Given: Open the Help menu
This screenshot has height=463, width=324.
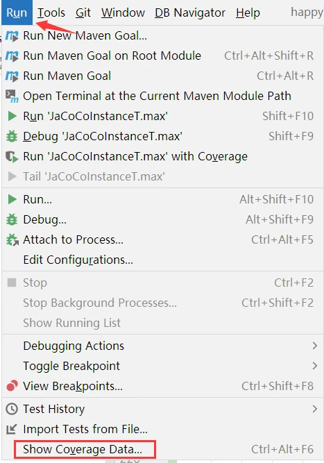Looking at the screenshot, I should pyautogui.click(x=248, y=12).
